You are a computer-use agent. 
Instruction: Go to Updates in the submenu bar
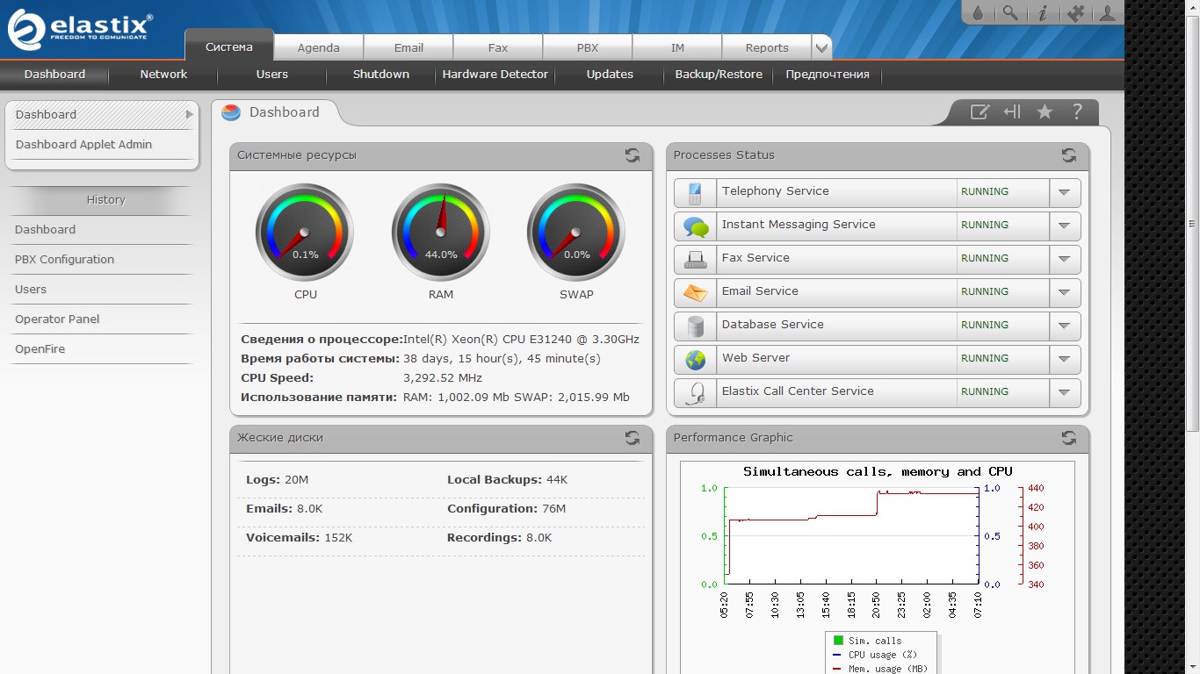point(610,75)
